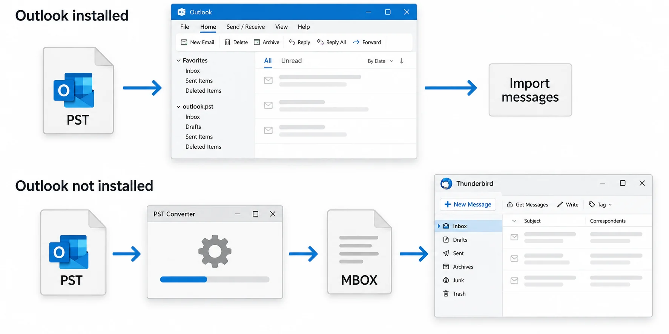This screenshot has width=669, height=334.
Task: Show All messages tab in Outlook
Action: coord(268,61)
